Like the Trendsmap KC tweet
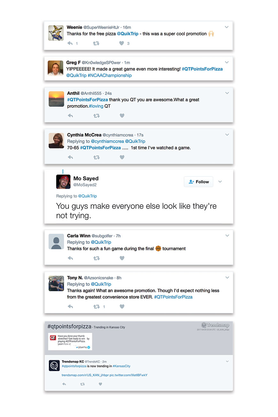This screenshot has width=278, height=417. click(100, 384)
